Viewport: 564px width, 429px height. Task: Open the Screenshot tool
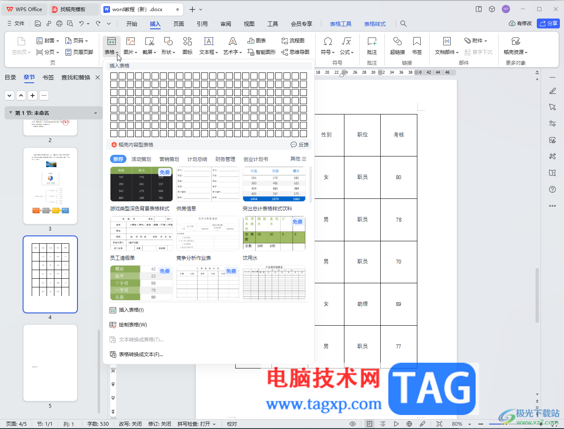(149, 46)
